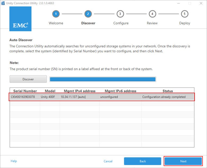
Task: Select step 5 Deploy circle
Action: [184, 14]
